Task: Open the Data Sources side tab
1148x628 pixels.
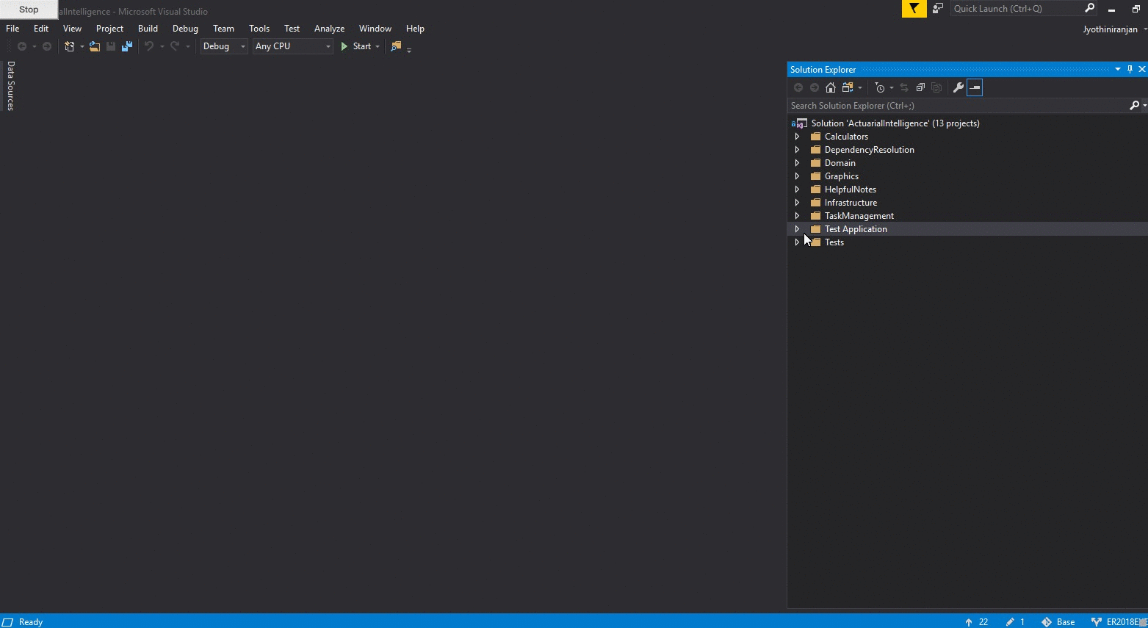Action: pos(10,86)
